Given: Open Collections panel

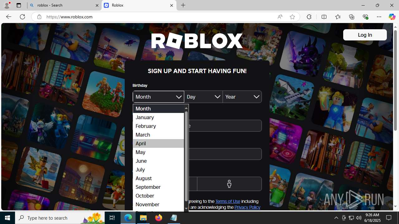Looking at the screenshot, I should click(x=352, y=17).
